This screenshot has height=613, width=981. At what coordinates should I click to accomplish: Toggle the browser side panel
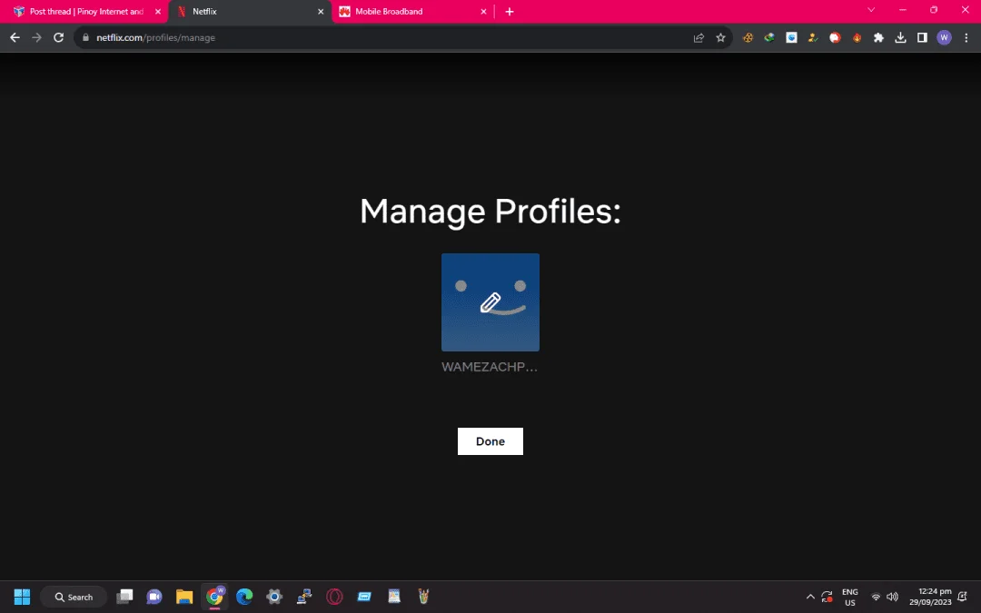(922, 37)
